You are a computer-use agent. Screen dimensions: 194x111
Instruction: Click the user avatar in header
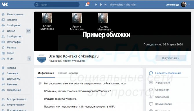(184, 5)
